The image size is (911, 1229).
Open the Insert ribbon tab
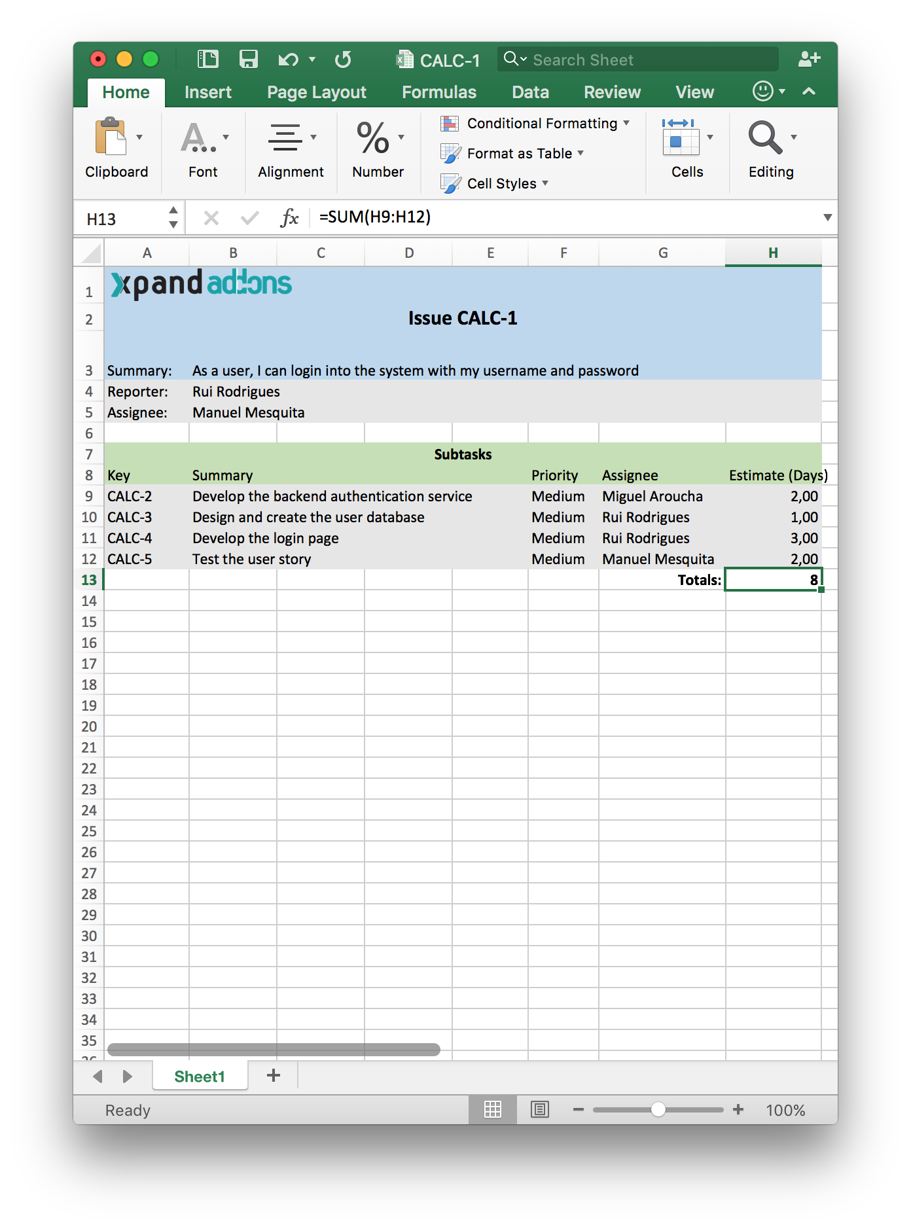[x=207, y=92]
